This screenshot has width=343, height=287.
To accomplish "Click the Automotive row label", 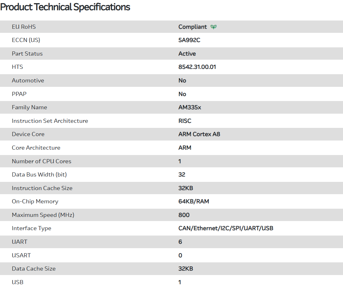I will [28, 81].
